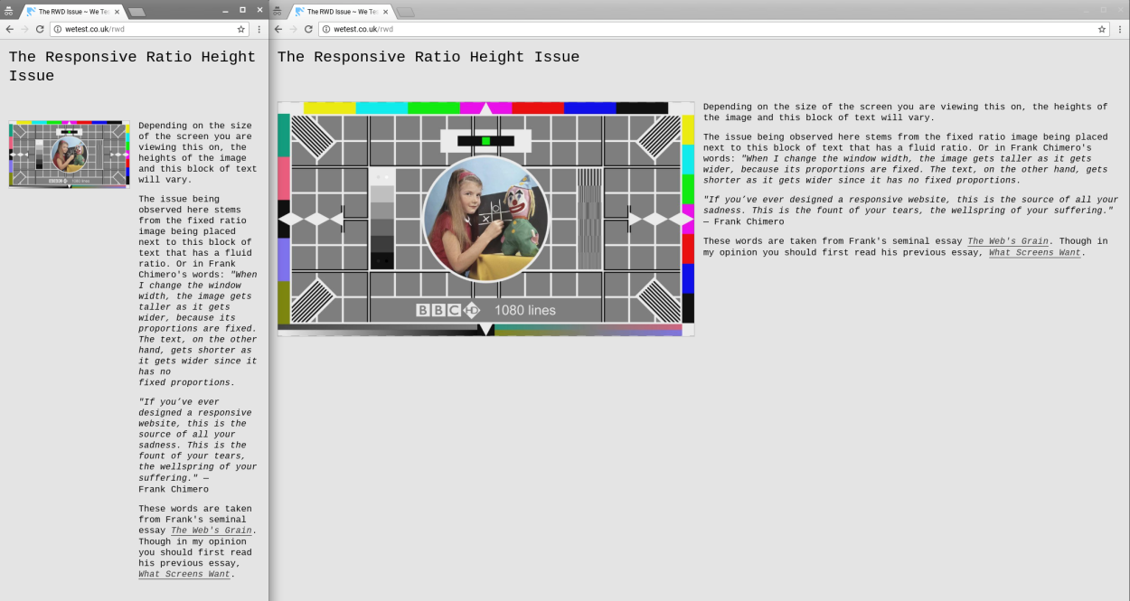
Task: Click the small test card image in the left window
Action: click(69, 154)
